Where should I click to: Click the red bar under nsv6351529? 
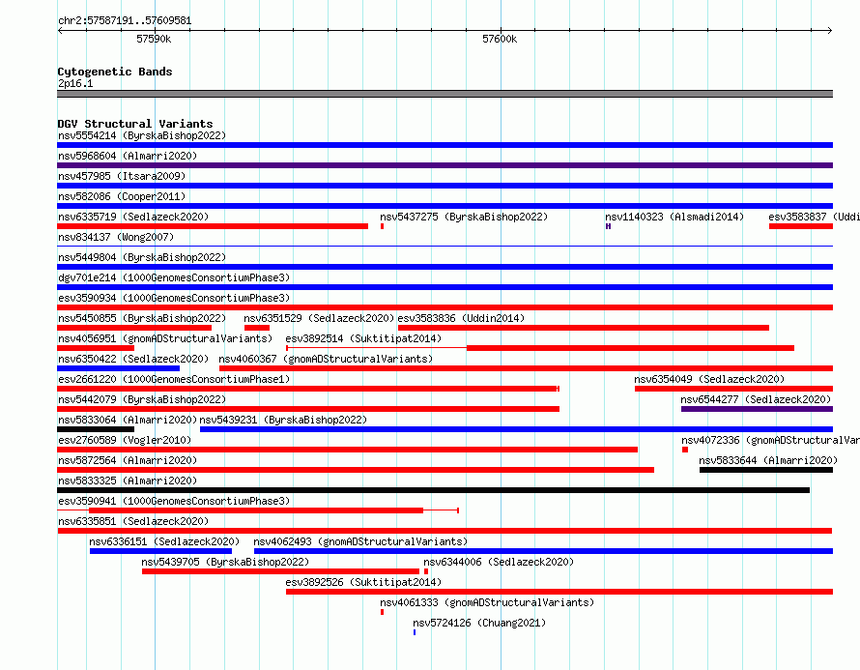coord(257,328)
